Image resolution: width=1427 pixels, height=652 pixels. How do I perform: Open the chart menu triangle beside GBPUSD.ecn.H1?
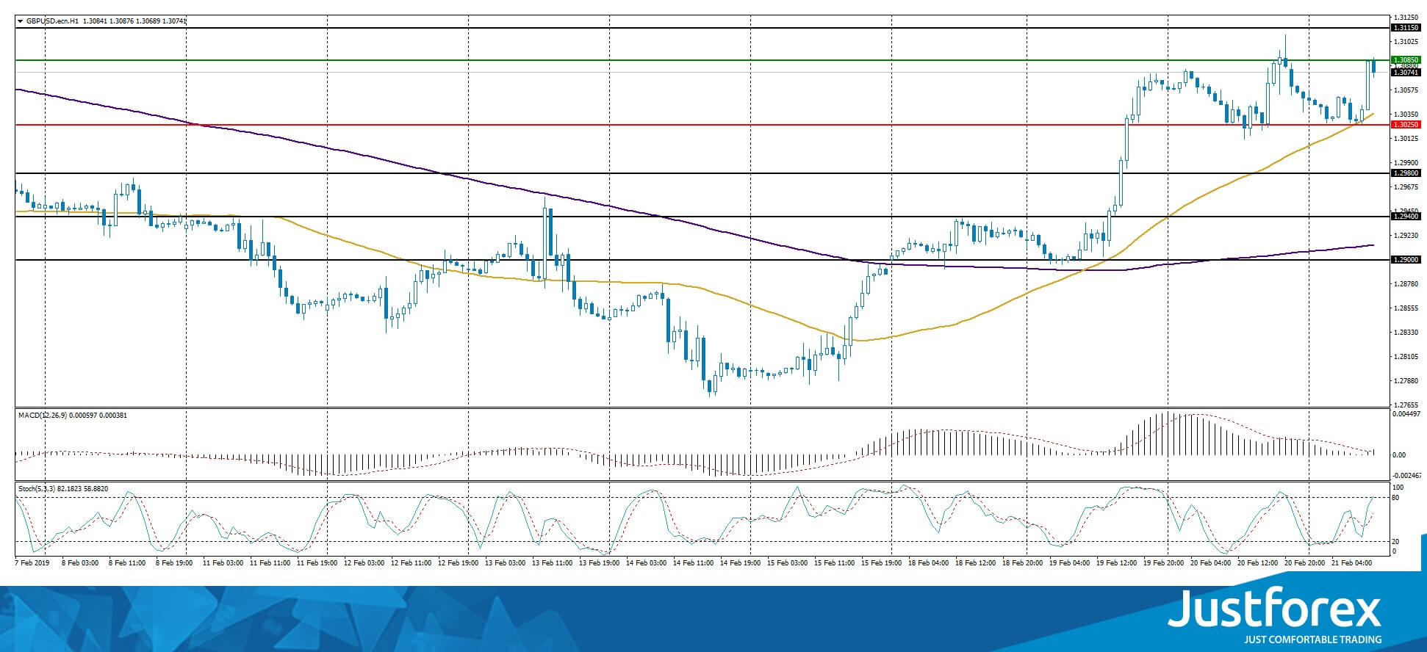point(20,21)
